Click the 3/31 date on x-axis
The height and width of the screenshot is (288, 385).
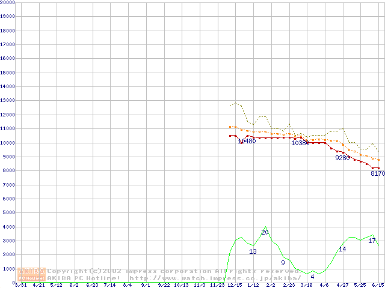pyautogui.click(x=20, y=285)
